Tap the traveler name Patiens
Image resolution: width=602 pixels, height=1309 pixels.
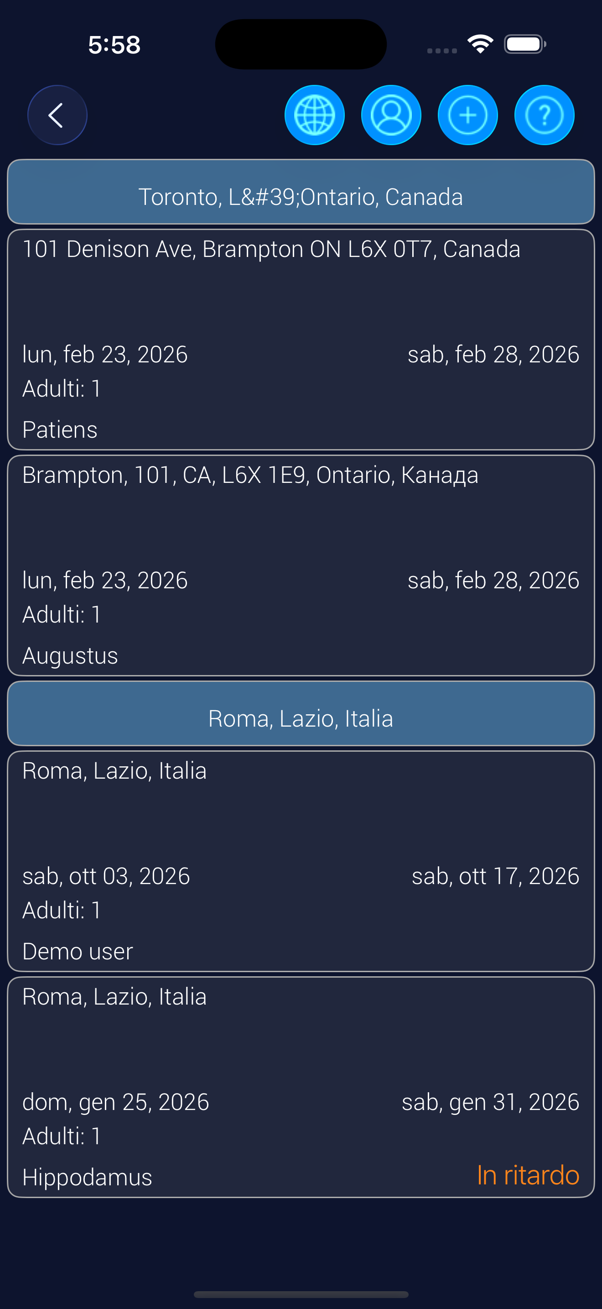60,430
